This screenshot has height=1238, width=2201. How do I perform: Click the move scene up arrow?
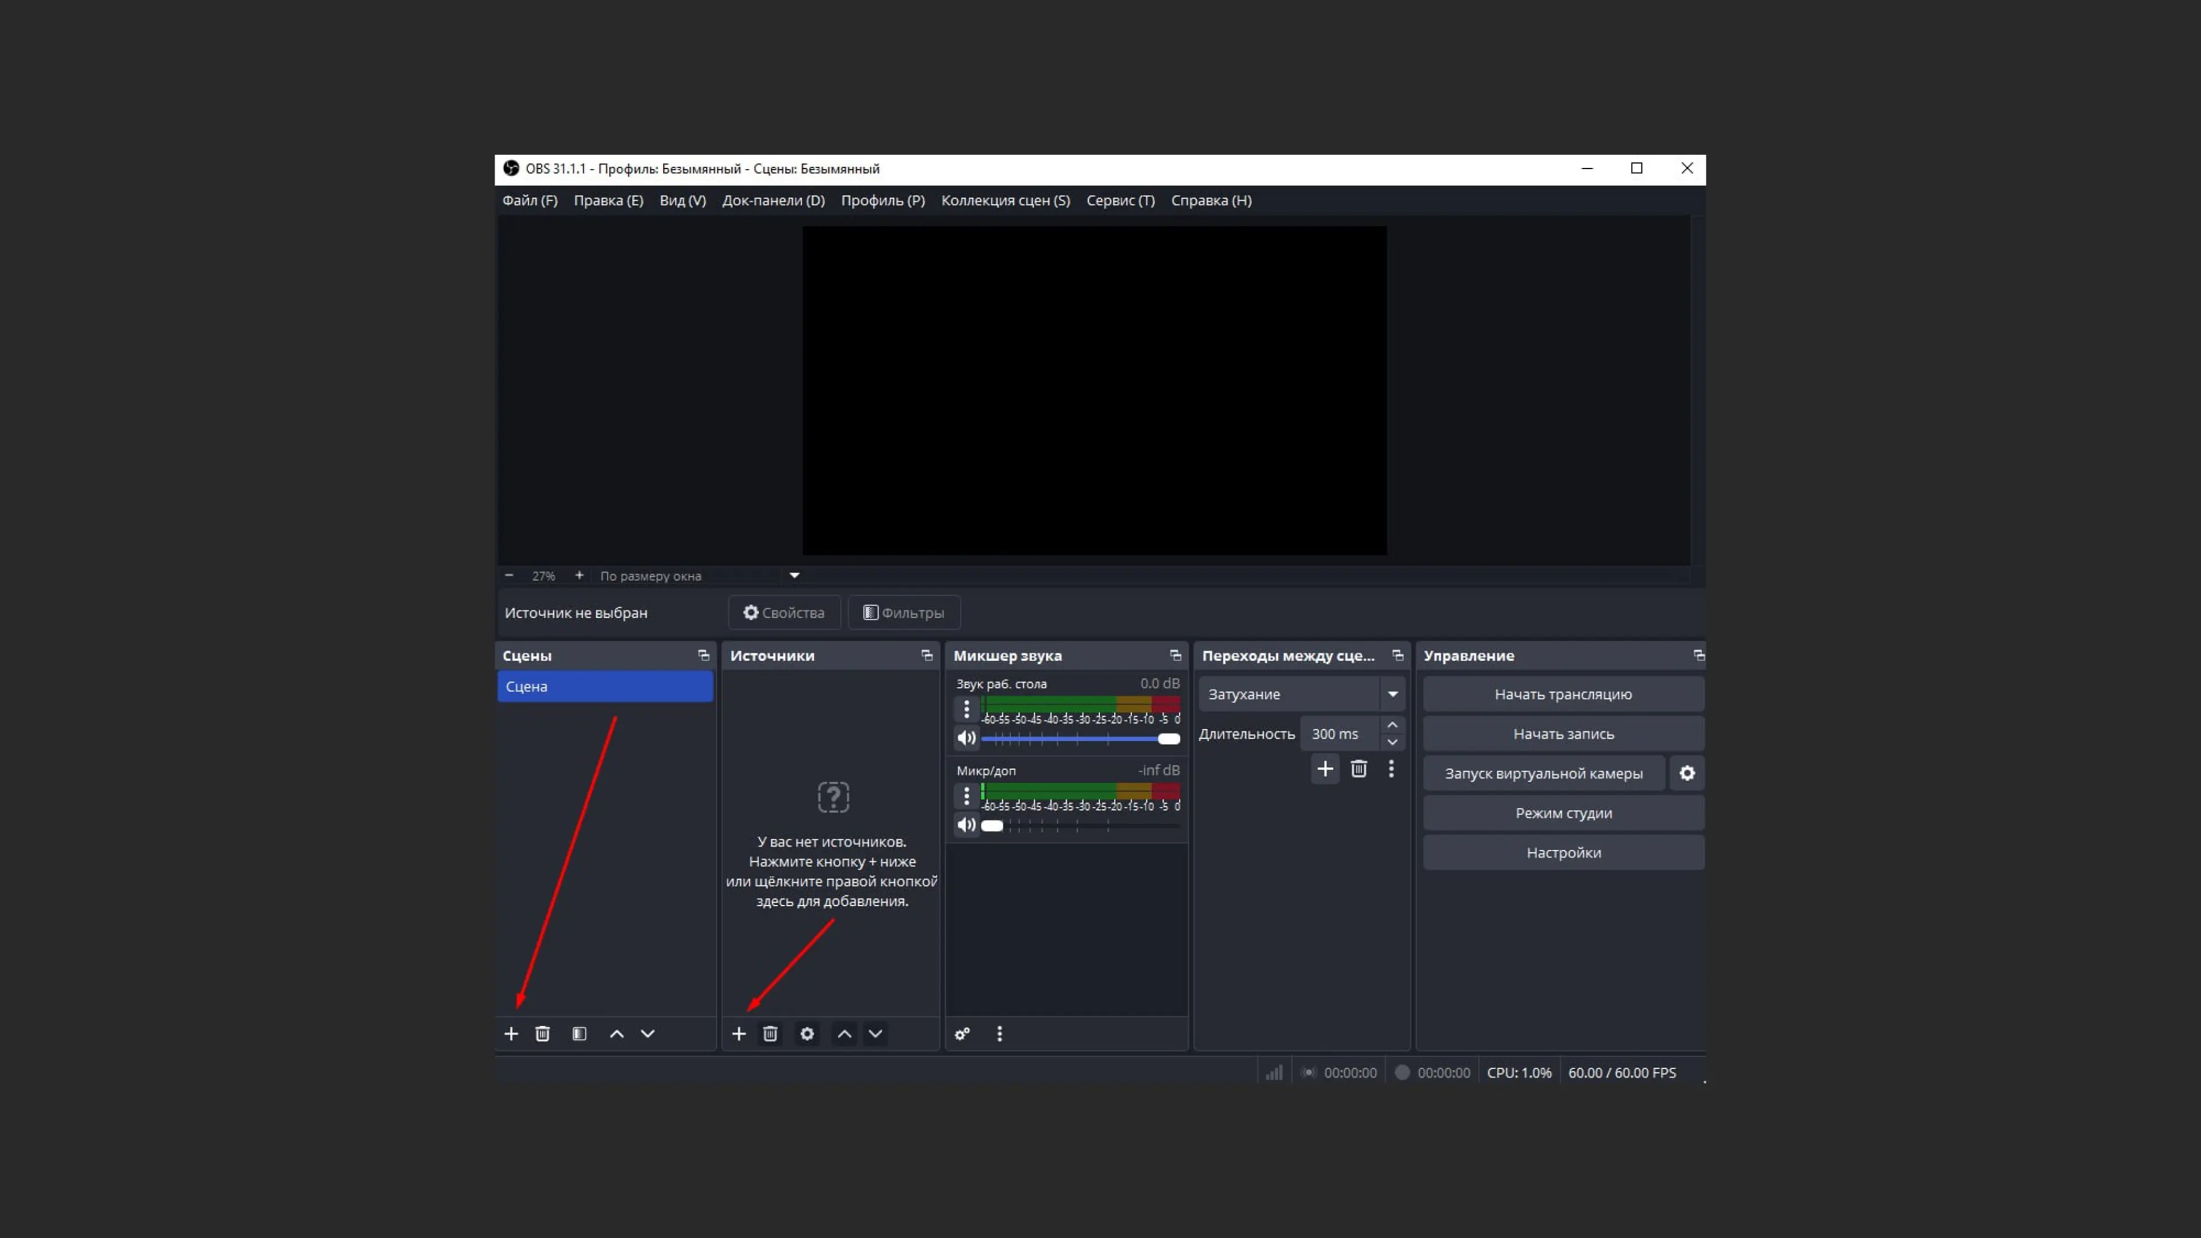[x=616, y=1033]
